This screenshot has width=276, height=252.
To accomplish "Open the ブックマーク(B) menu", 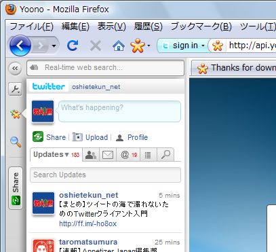I will pos(201,26).
